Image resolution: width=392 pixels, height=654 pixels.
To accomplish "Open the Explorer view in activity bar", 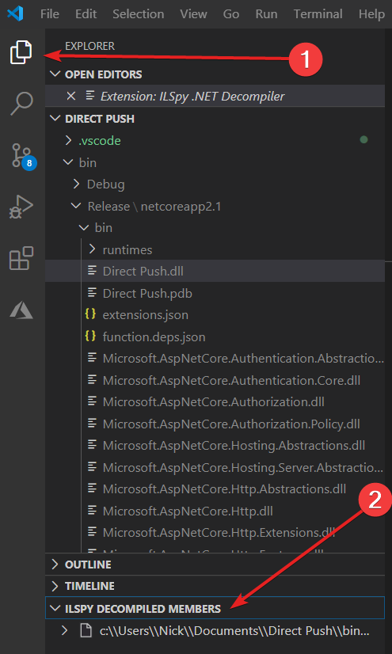I will (21, 52).
